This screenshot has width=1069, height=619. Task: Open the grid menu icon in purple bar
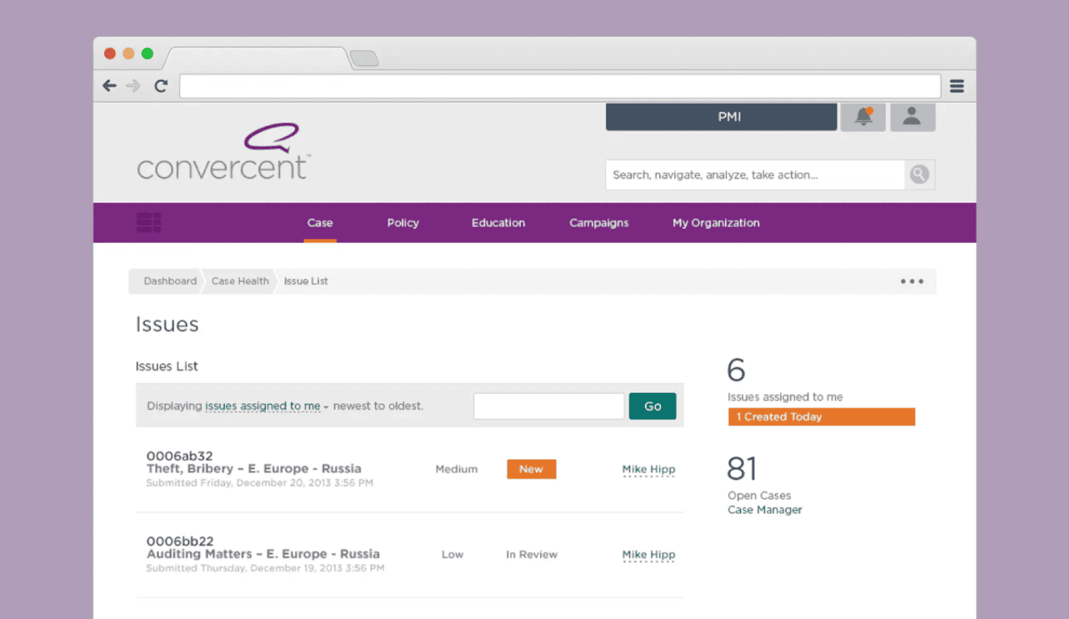(x=148, y=222)
